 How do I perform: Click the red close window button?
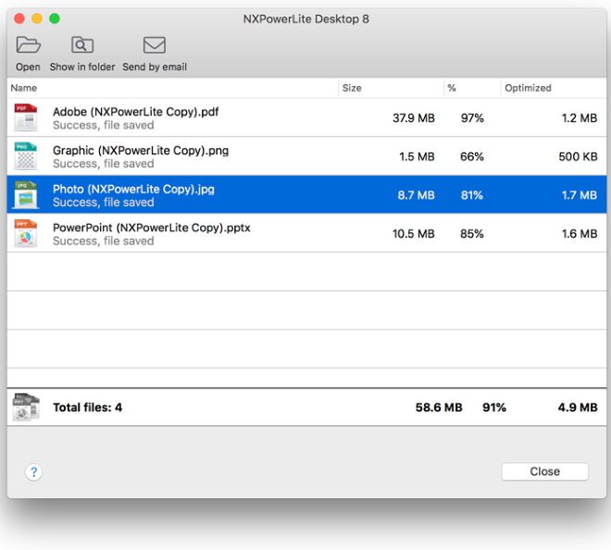pyautogui.click(x=19, y=18)
